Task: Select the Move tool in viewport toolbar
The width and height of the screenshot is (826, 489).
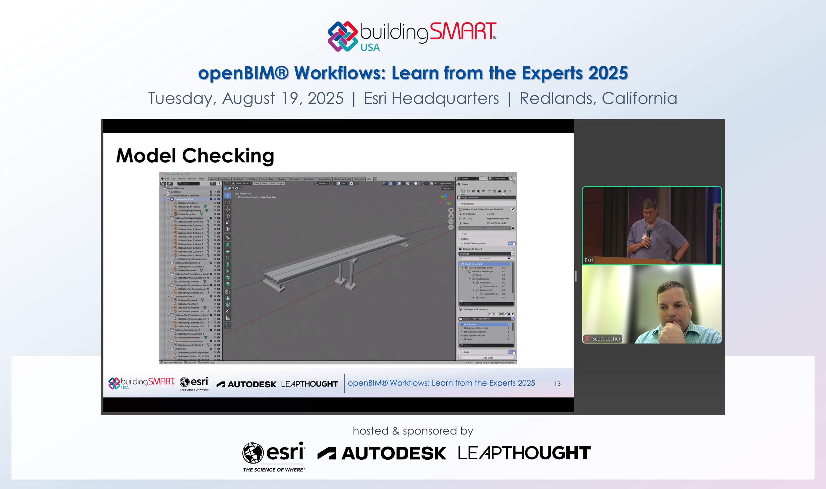Action: tap(227, 209)
